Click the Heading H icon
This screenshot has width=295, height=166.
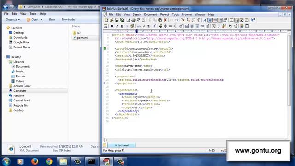click(154, 26)
